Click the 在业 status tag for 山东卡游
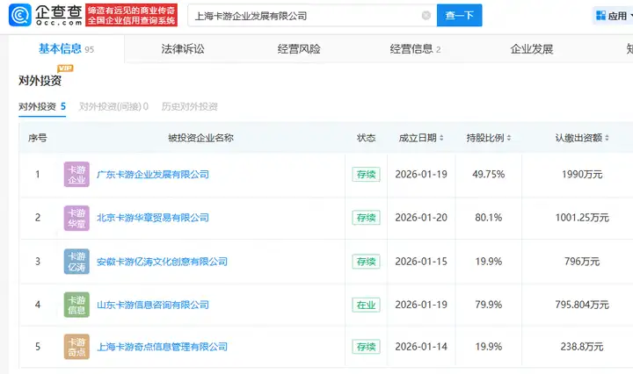This screenshot has height=374, width=633. [366, 305]
